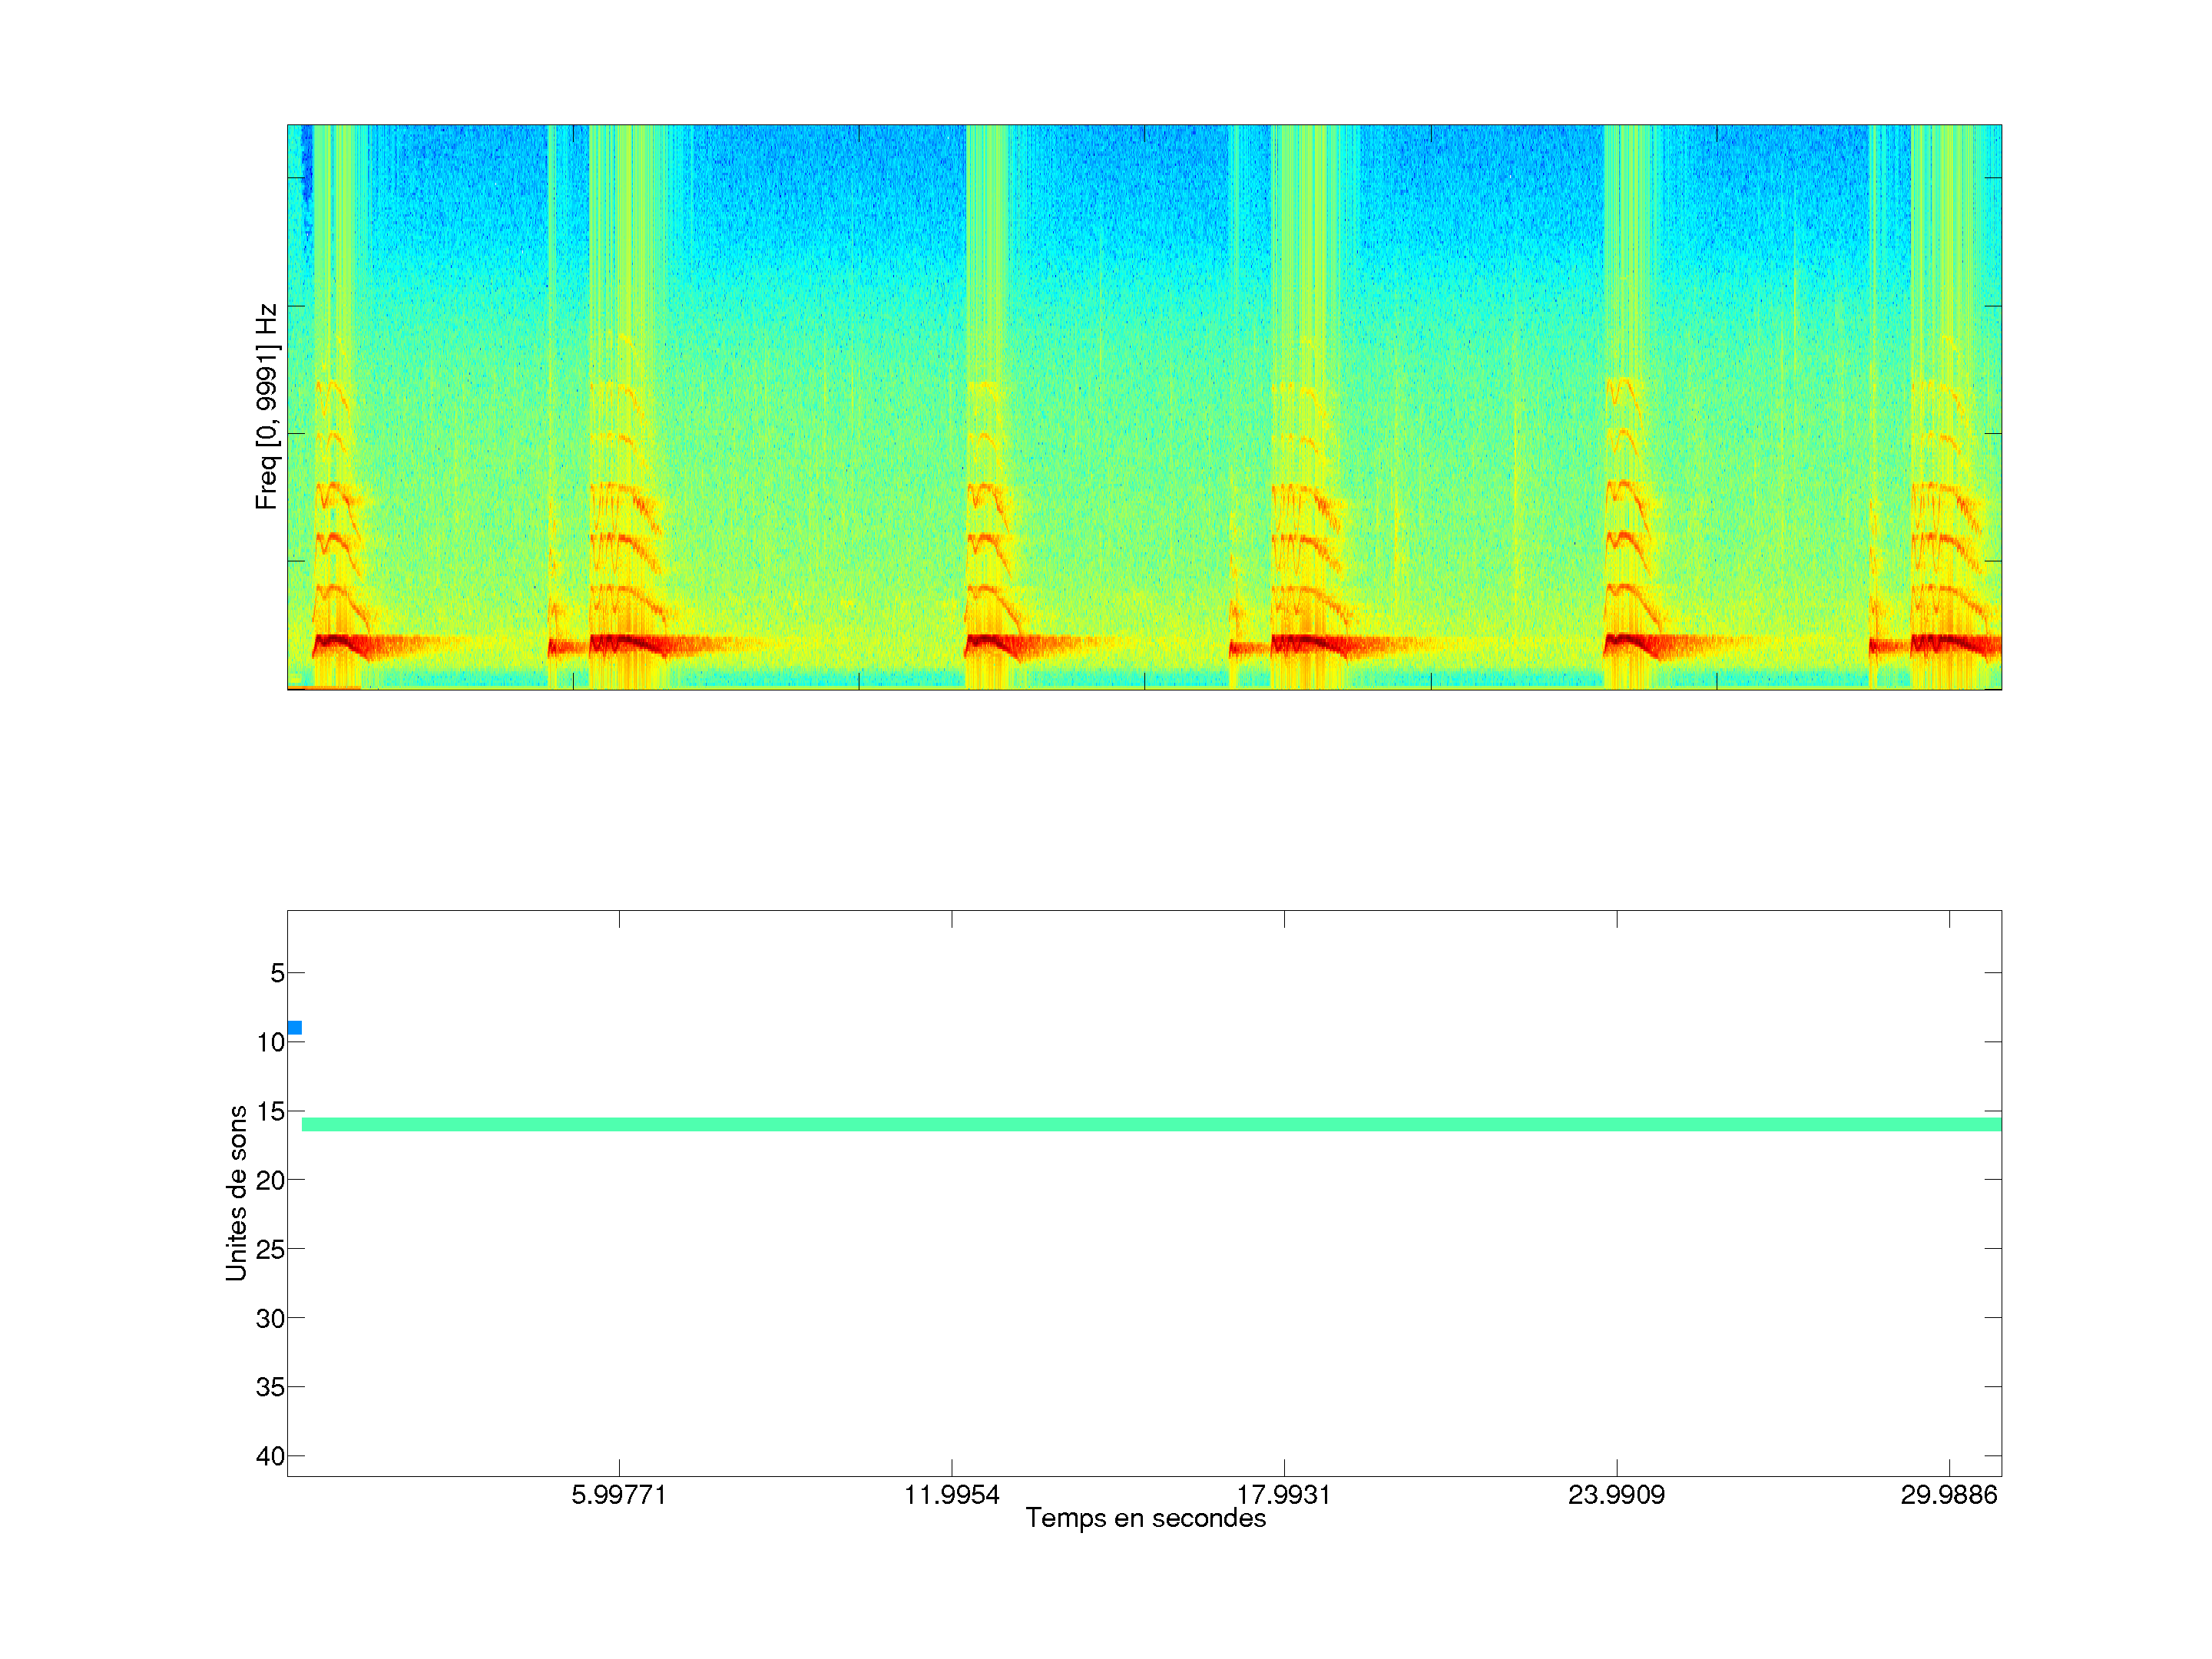Image resolution: width=2212 pixels, height=1659 pixels.
Task: Select the 29.9886 time tick label
Action: 1948,1495
